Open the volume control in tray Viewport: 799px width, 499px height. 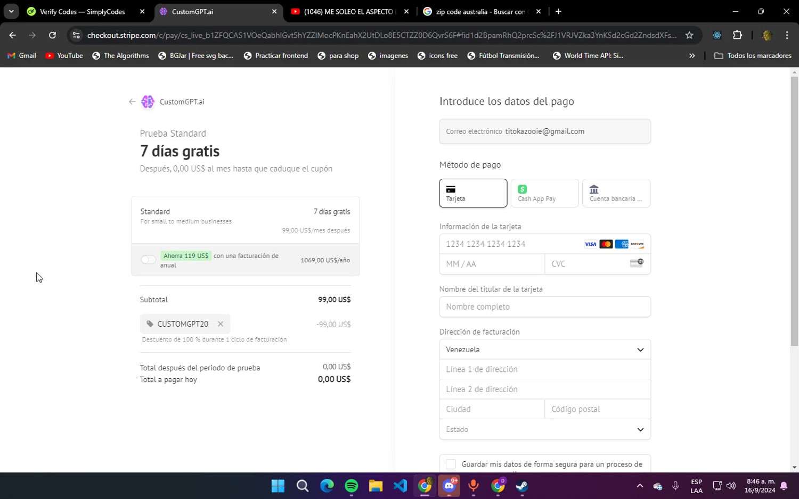tap(731, 486)
